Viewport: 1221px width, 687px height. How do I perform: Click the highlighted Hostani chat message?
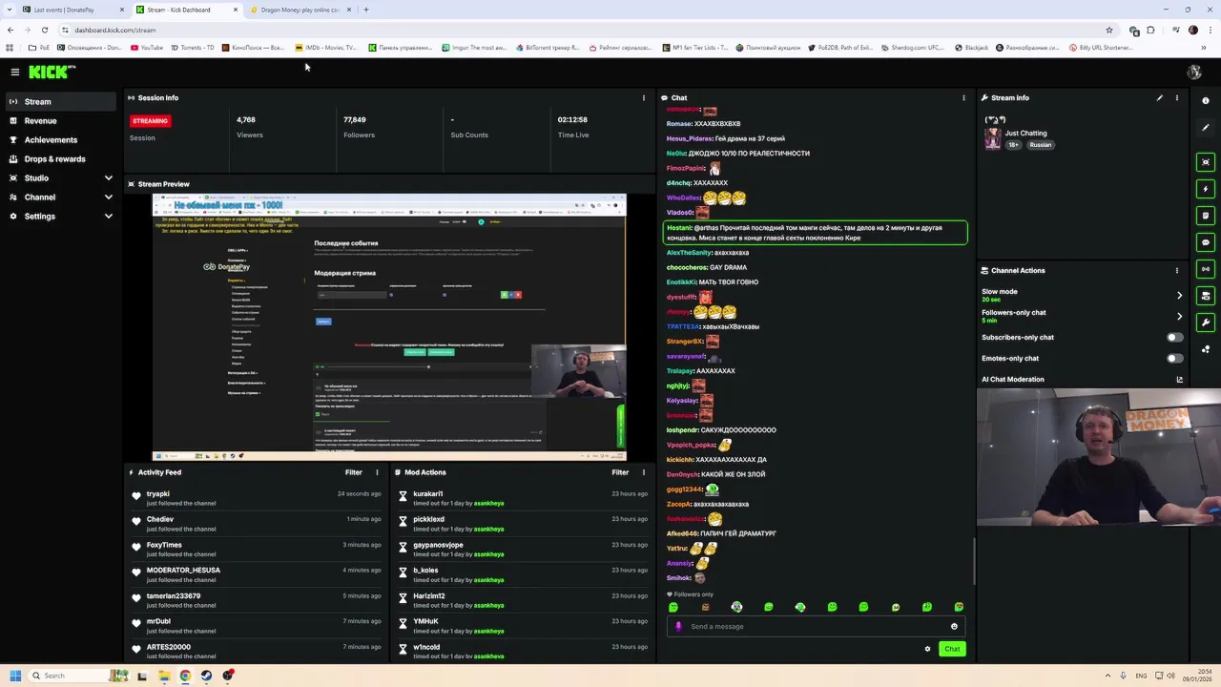tap(816, 233)
